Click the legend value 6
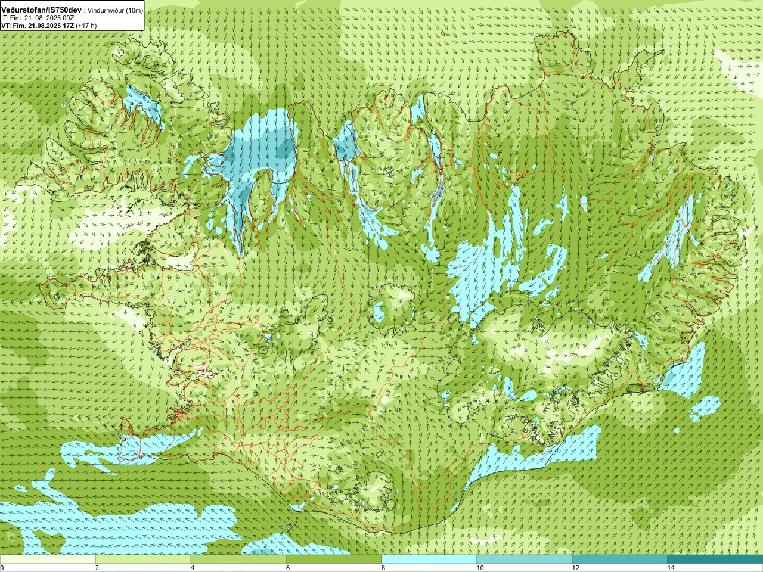Image resolution: width=763 pixels, height=572 pixels. click(x=288, y=568)
